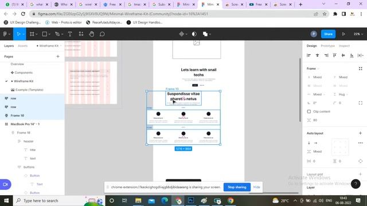Select the Frame tool
Viewport: 367px width, 206px height.
point(32,34)
